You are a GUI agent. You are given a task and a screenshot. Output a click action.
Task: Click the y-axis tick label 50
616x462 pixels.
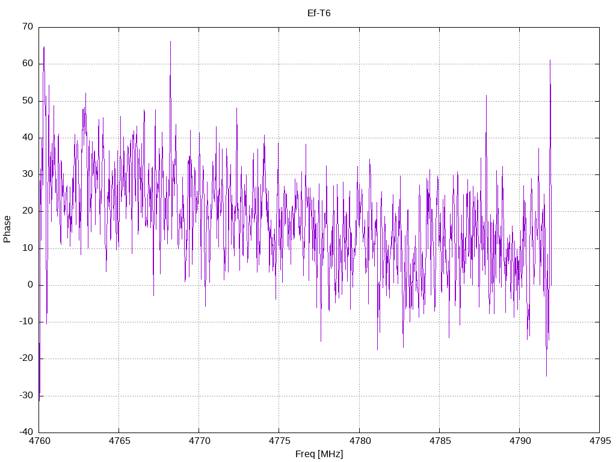click(28, 100)
